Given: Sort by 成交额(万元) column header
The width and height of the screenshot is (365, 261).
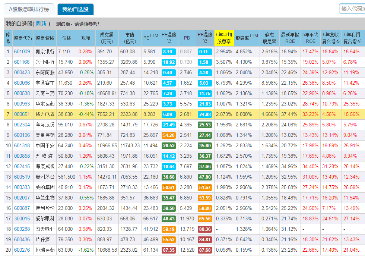Looking at the screenshot, I should (107, 38).
